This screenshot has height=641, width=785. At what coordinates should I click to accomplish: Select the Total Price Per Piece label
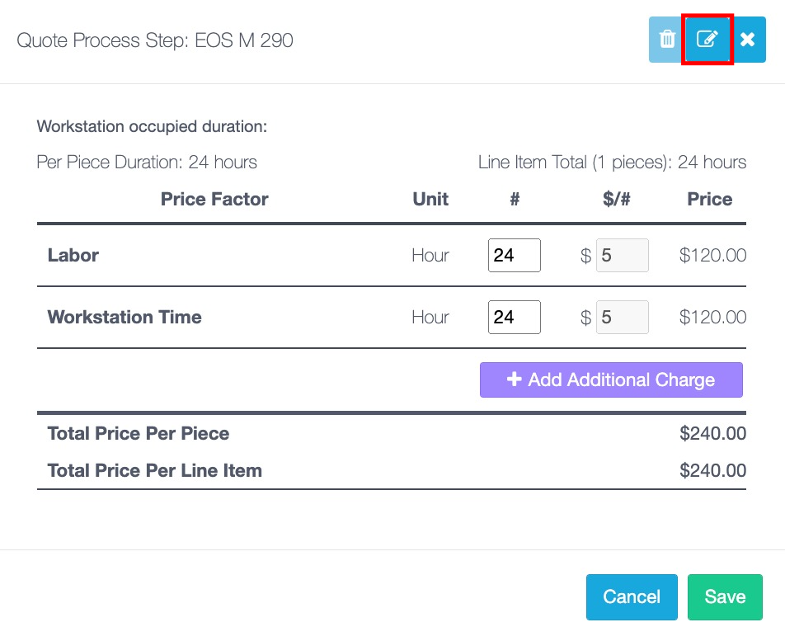tap(139, 434)
